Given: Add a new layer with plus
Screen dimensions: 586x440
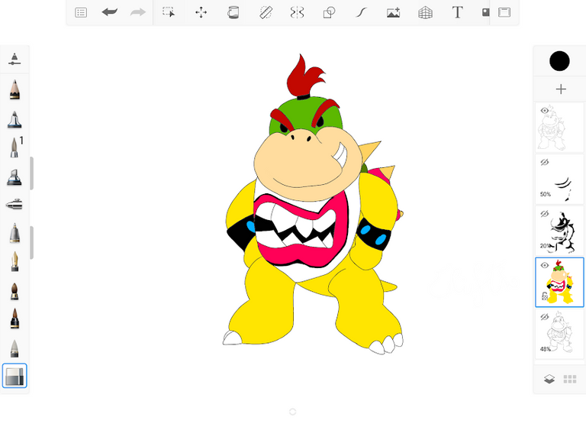Looking at the screenshot, I should (x=561, y=89).
